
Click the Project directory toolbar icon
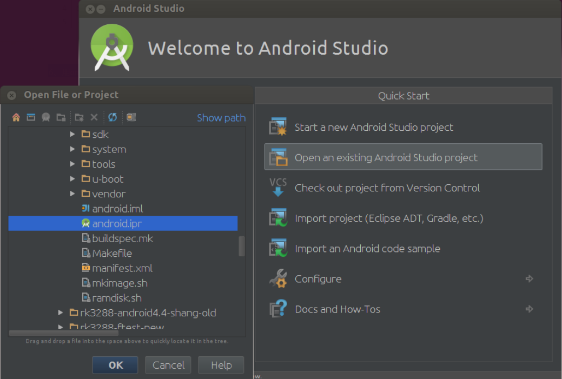[46, 117]
